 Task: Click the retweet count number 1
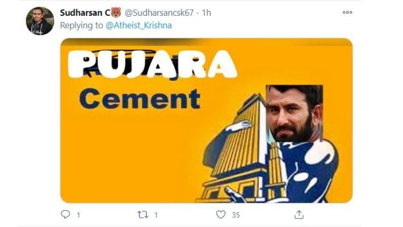(156, 215)
